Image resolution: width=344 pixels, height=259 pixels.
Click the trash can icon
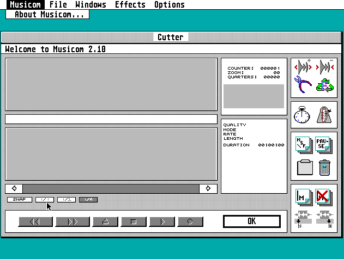point(325,168)
